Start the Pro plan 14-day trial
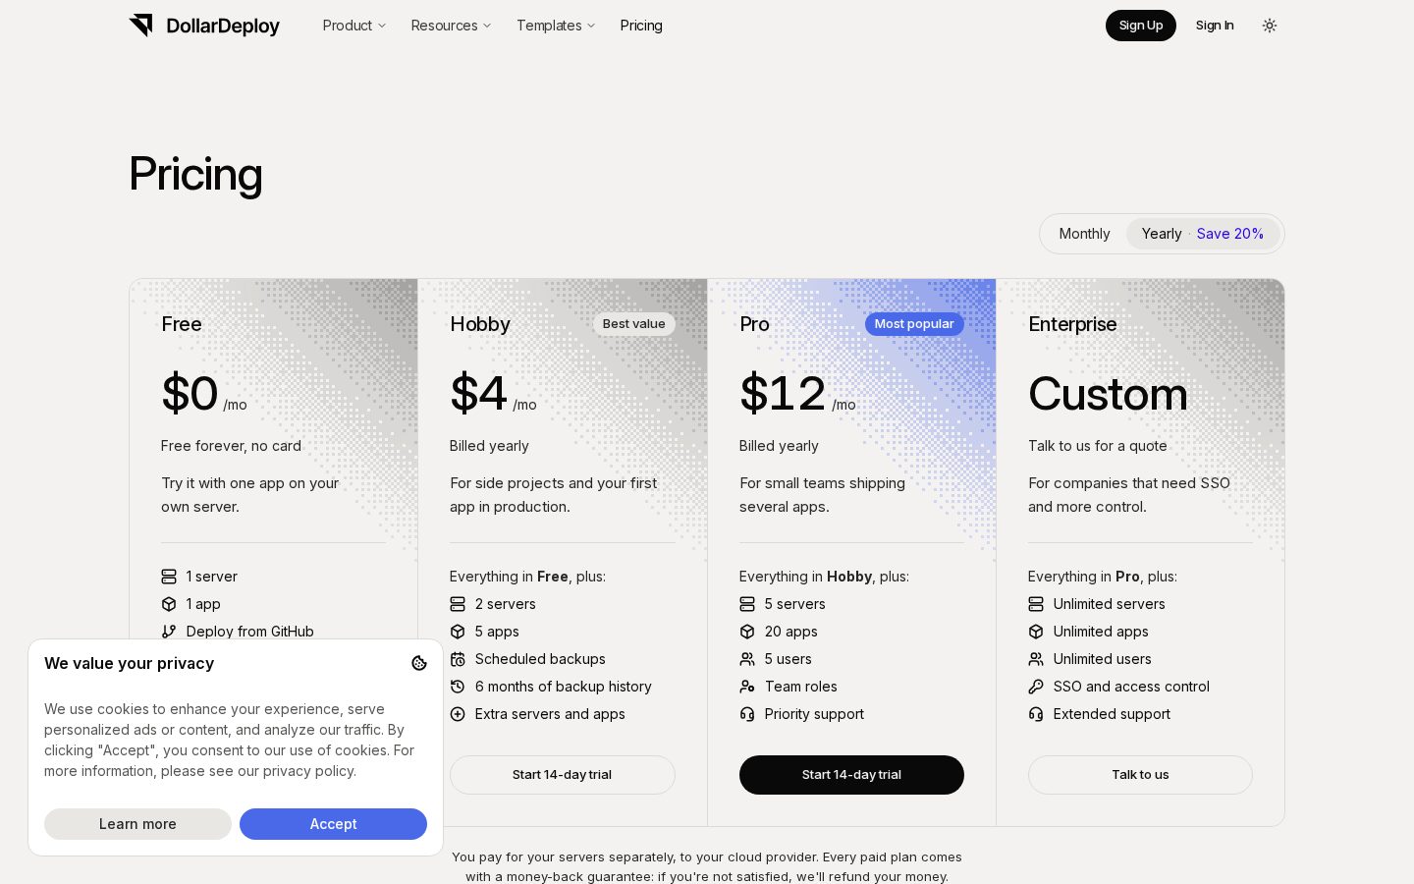The height and width of the screenshot is (884, 1414). tap(851, 775)
